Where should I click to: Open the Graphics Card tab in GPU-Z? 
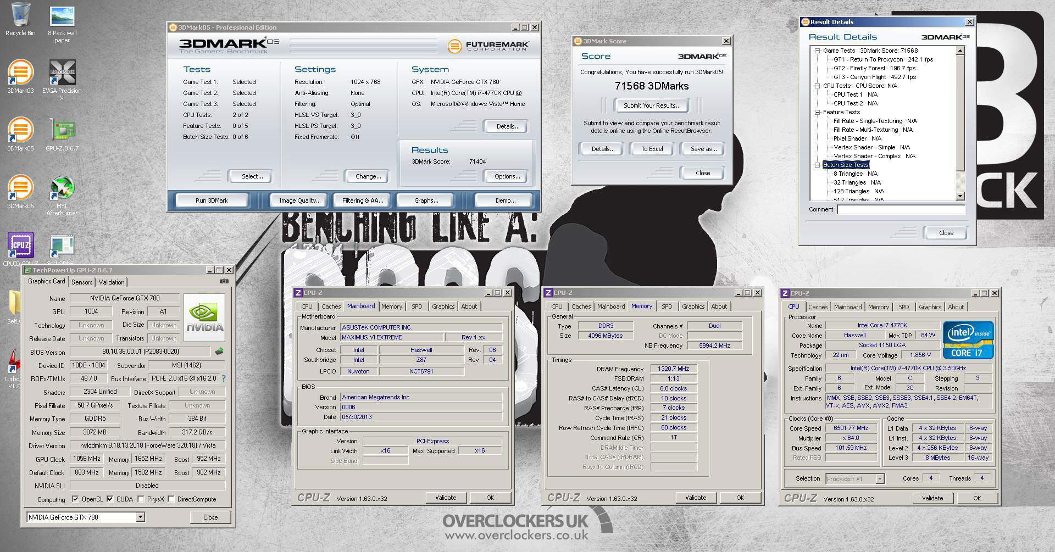click(47, 281)
